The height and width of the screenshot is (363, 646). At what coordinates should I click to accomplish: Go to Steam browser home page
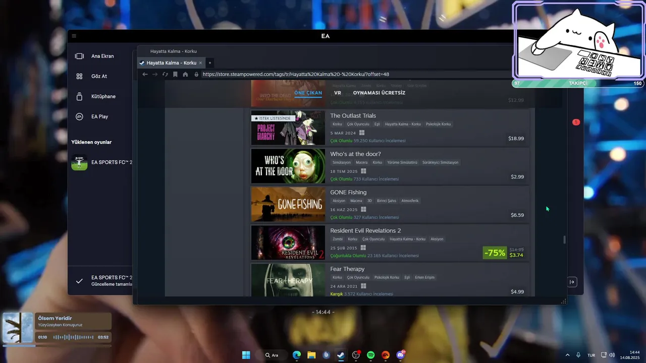185,74
